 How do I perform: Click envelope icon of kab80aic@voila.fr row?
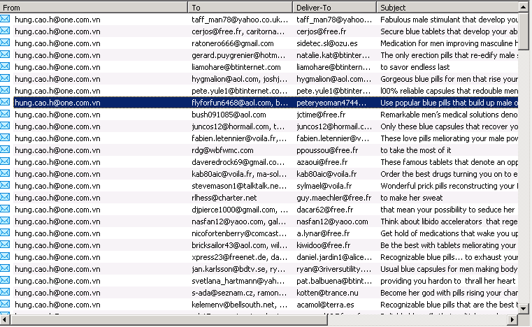point(5,173)
